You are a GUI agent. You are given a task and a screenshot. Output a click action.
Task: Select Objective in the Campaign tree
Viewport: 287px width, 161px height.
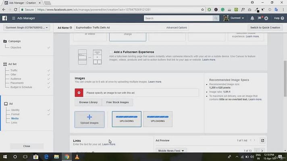pos(16,47)
